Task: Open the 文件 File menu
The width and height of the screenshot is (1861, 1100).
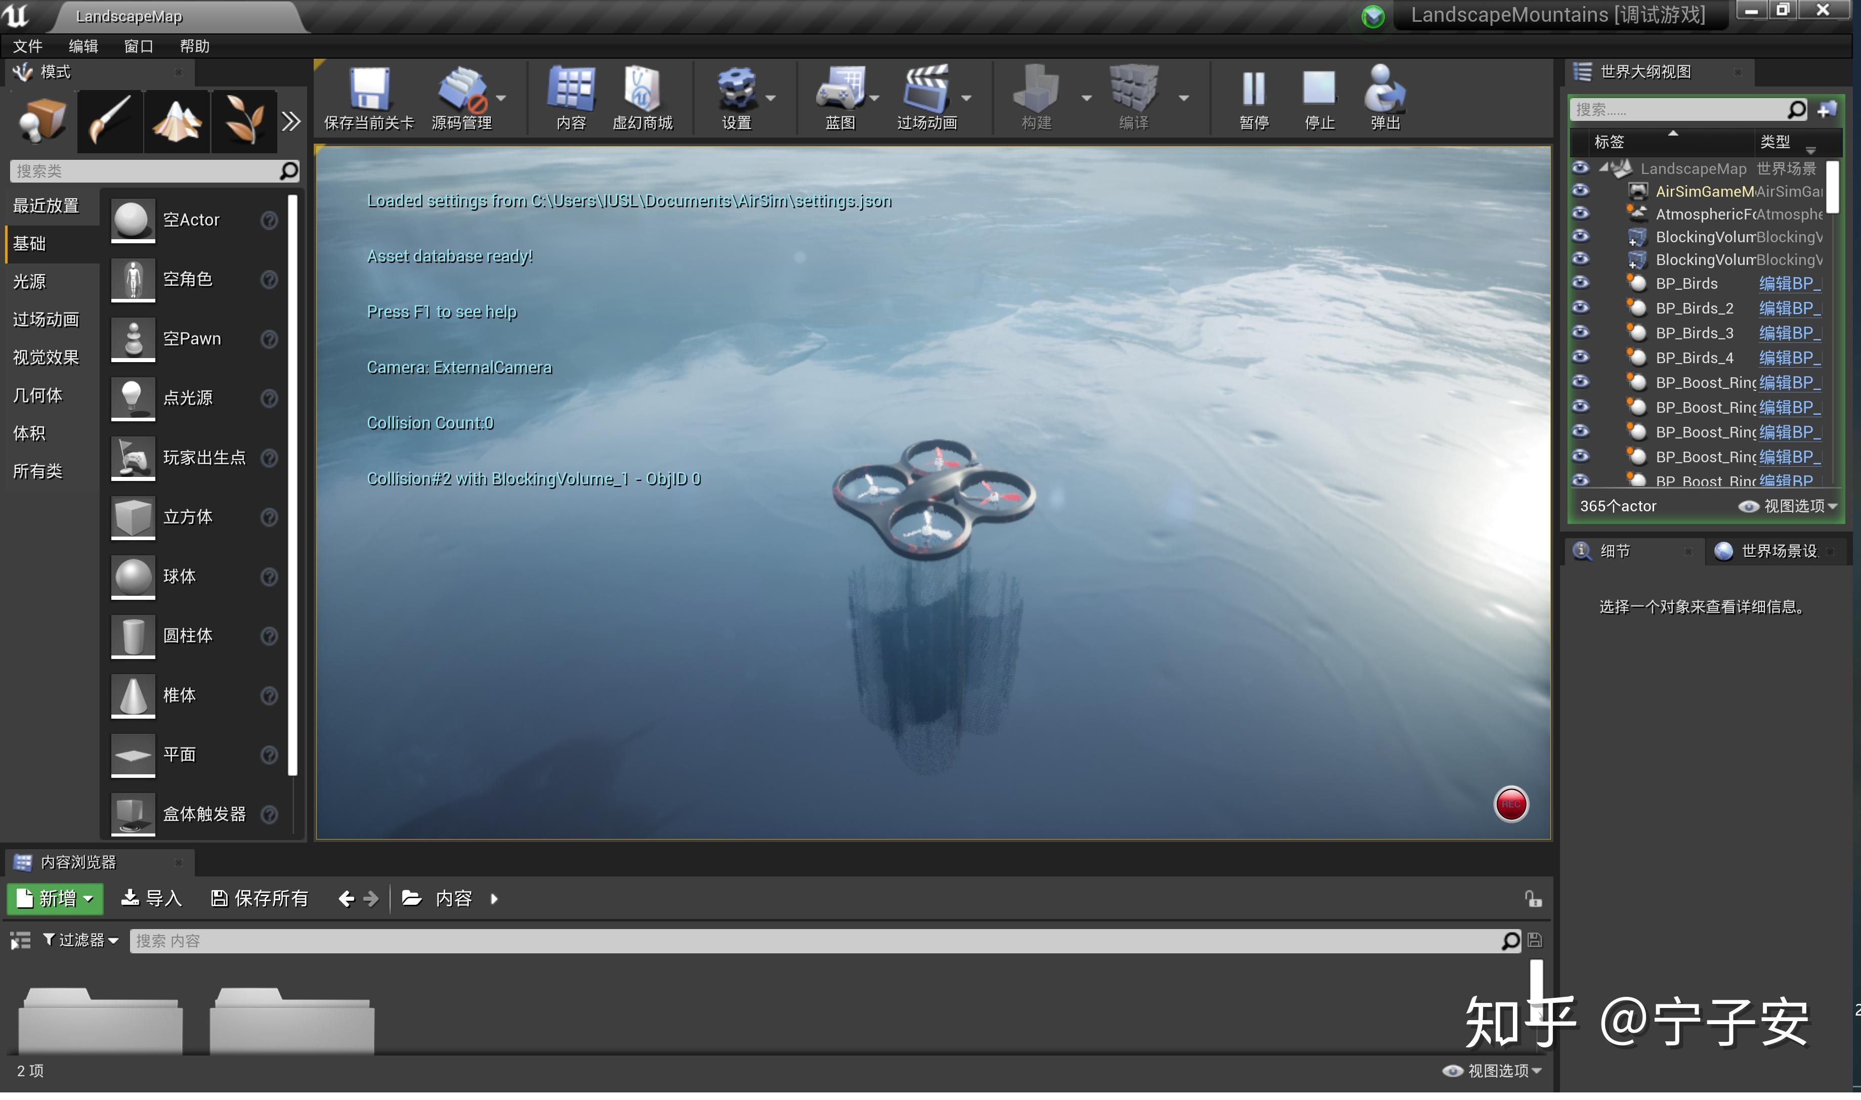Action: (28, 46)
